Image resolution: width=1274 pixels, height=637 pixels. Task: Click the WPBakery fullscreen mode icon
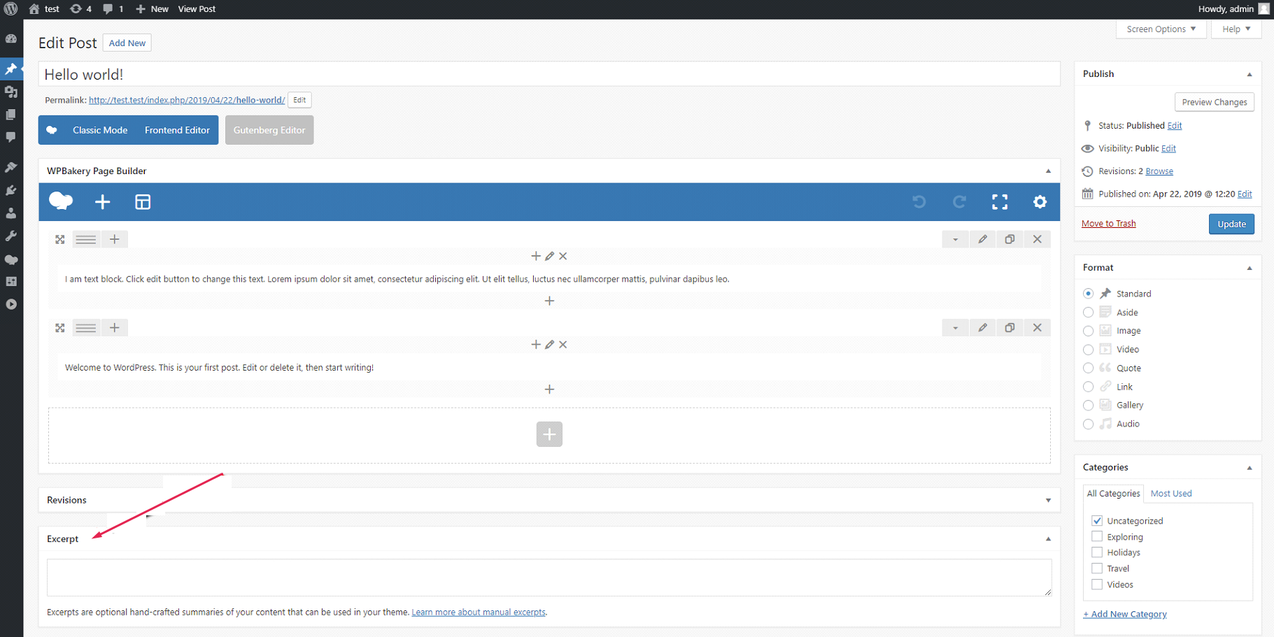pyautogui.click(x=1000, y=202)
